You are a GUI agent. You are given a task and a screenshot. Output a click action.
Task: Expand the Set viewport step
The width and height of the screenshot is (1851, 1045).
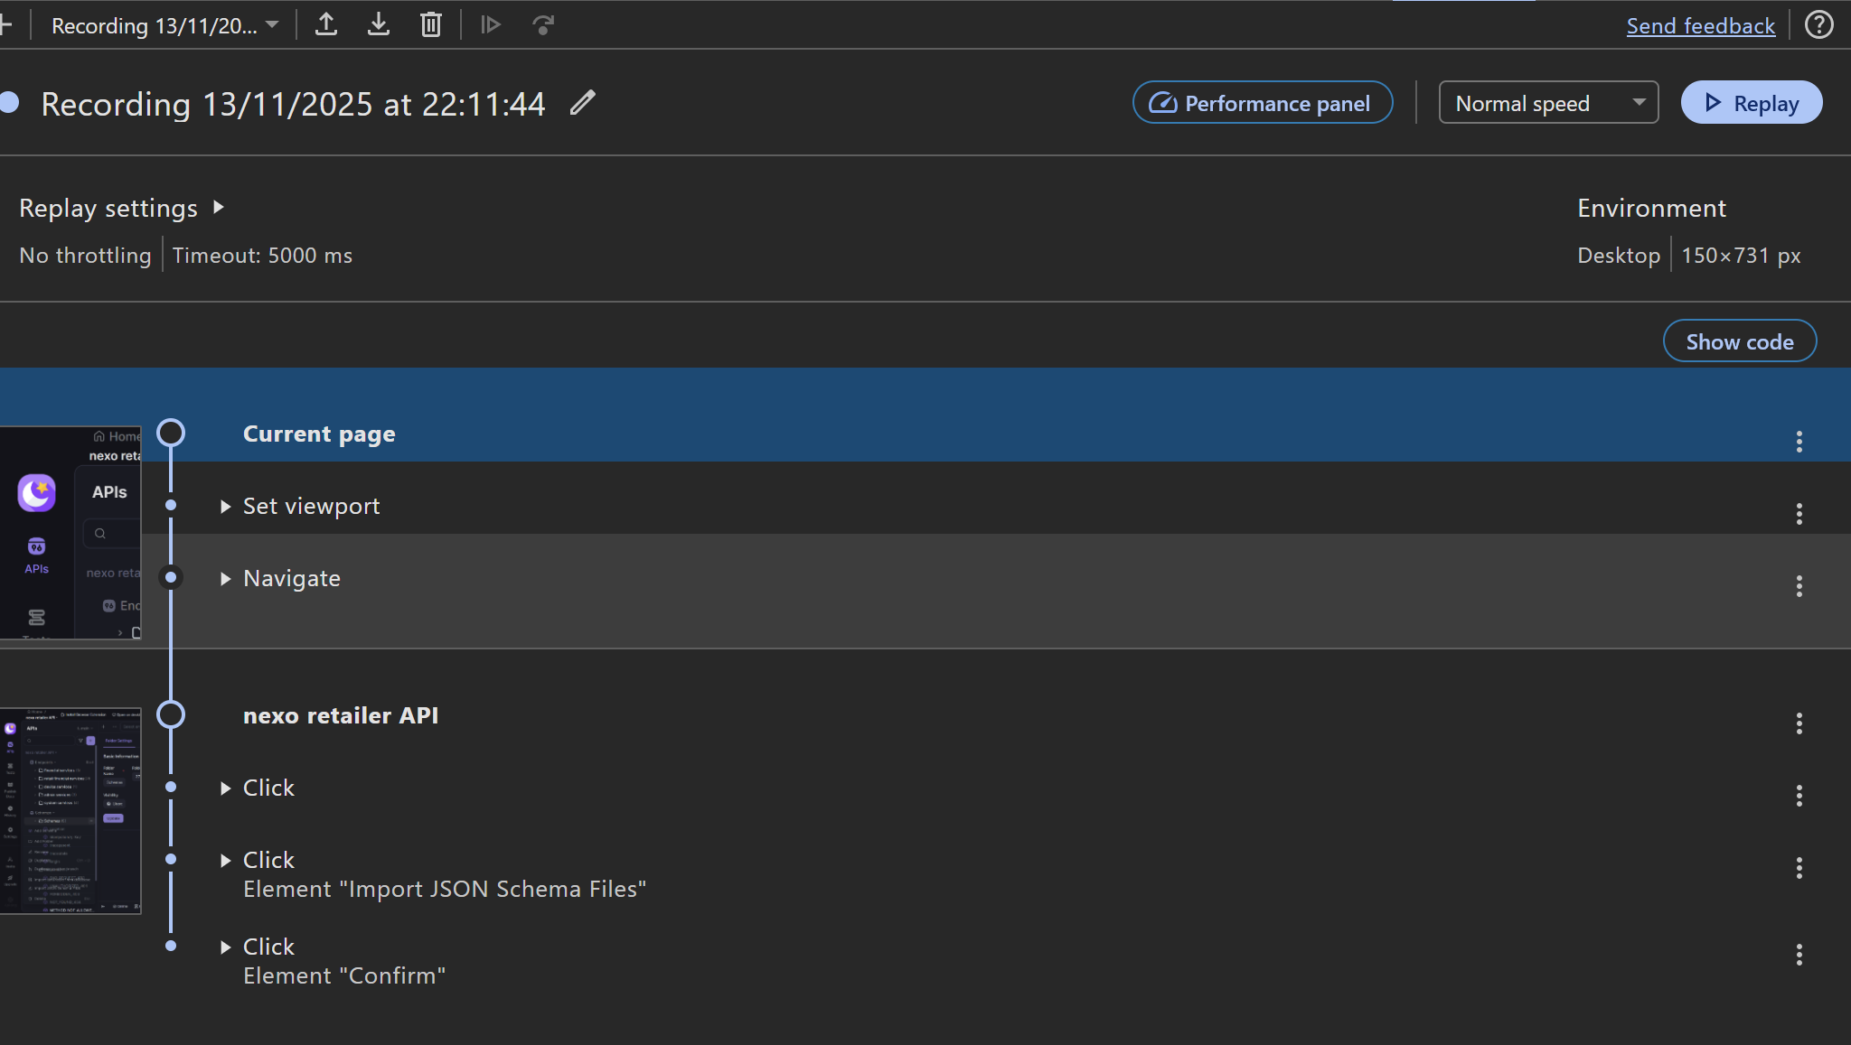(226, 507)
